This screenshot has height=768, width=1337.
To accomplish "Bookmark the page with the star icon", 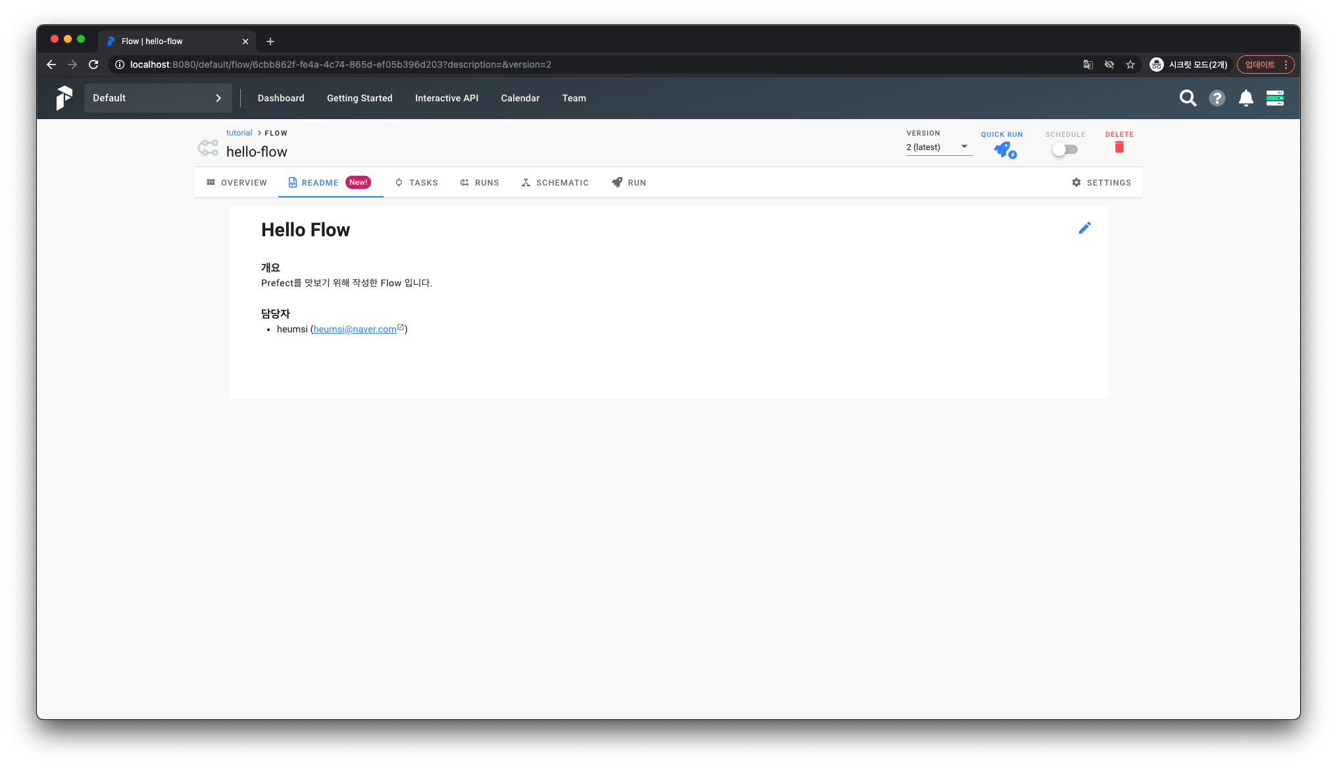I will 1130,64.
